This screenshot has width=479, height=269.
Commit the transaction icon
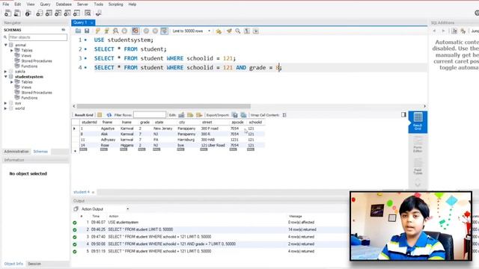pyautogui.click(x=147, y=31)
